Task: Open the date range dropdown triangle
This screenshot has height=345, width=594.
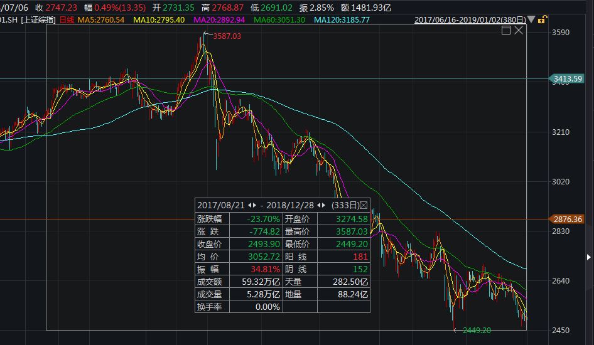Action: click(x=532, y=20)
